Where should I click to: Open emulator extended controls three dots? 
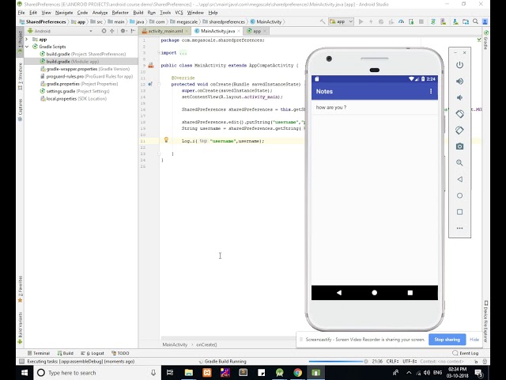point(459,228)
